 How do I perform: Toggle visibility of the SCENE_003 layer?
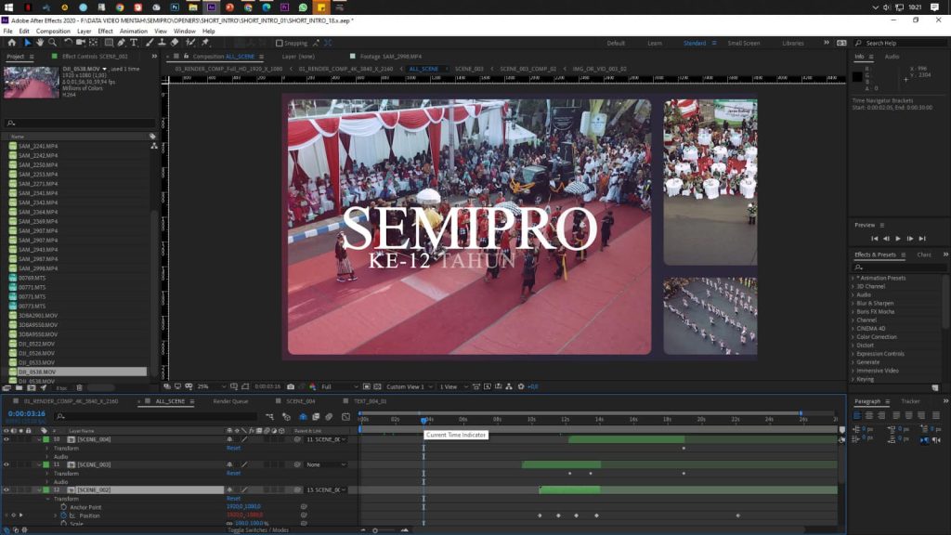[x=7, y=464]
